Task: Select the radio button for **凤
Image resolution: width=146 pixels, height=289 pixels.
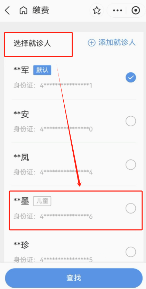Action: 131,165
